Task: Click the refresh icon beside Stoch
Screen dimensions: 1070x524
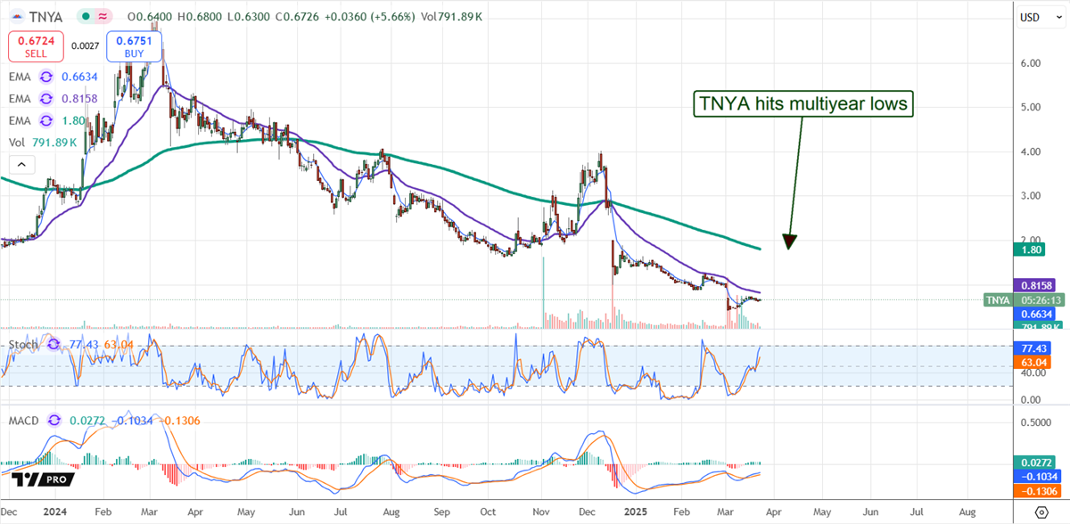Action: pyautogui.click(x=53, y=344)
